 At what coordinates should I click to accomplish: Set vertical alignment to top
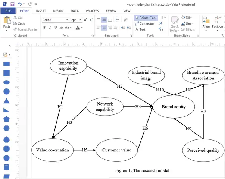[99, 19]
